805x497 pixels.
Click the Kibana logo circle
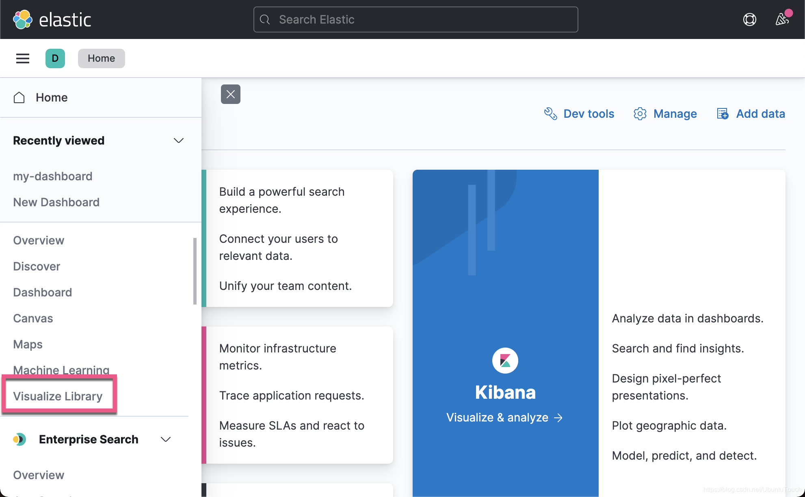click(x=505, y=361)
